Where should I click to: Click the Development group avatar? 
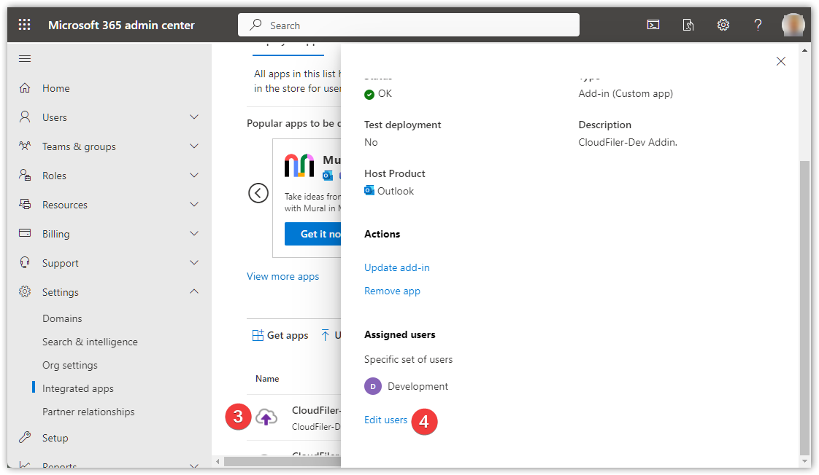(x=372, y=386)
